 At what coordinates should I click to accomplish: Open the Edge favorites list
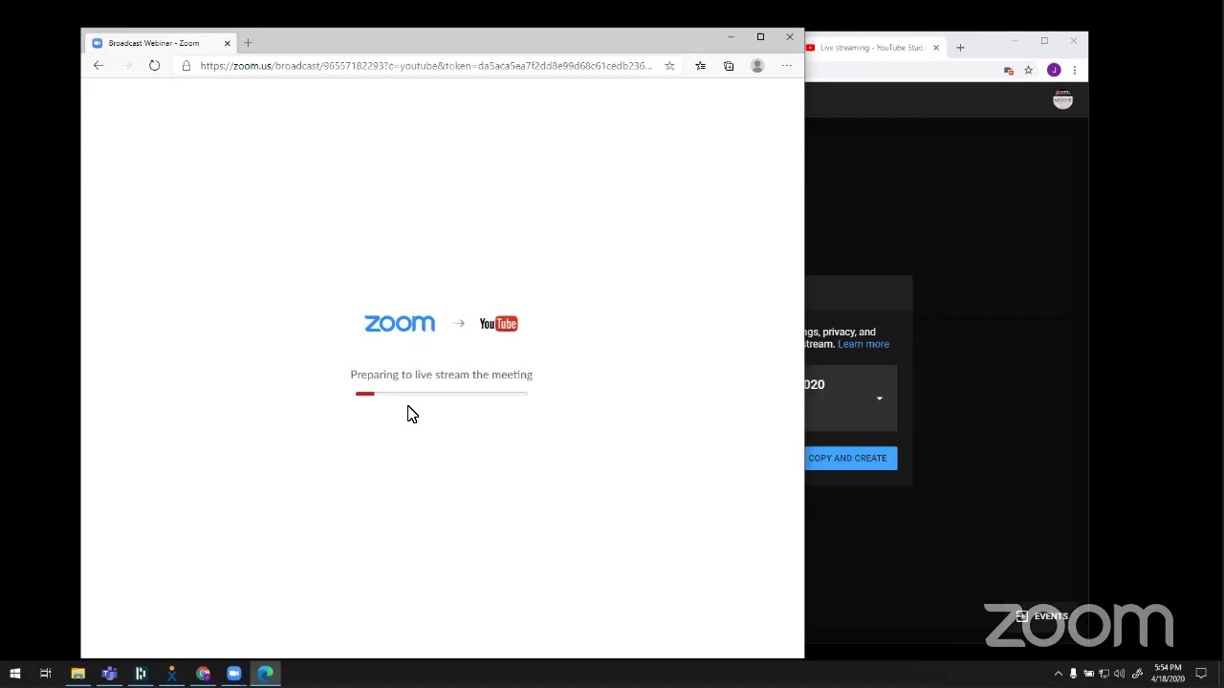[701, 66]
